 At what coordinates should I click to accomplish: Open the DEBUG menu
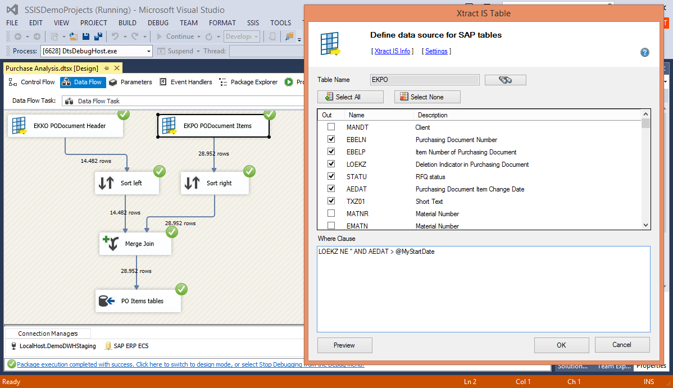(158, 23)
